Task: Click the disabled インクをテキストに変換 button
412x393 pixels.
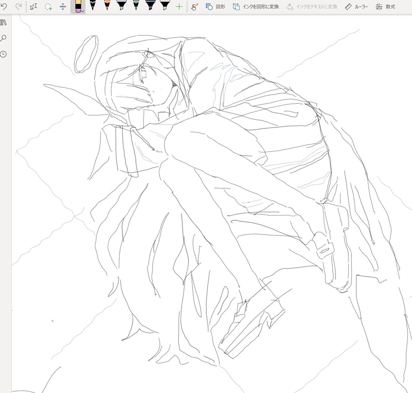Action: pyautogui.click(x=312, y=7)
